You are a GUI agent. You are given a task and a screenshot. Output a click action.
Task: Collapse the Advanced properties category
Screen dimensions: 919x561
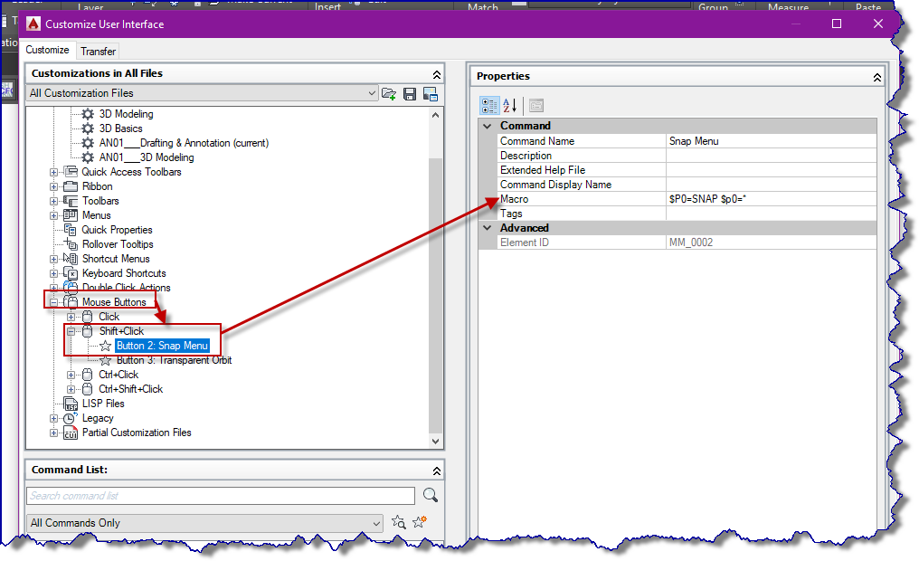pos(488,228)
